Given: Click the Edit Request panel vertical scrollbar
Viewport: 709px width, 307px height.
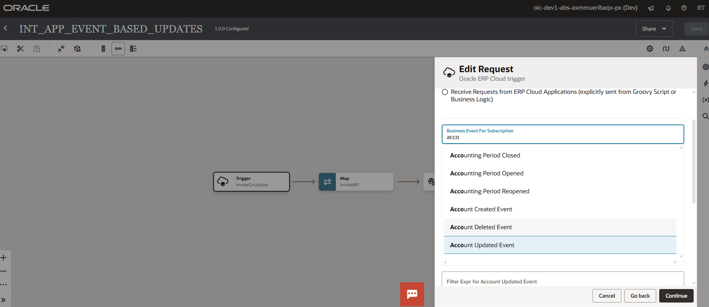Looking at the screenshot, I should click(694, 162).
